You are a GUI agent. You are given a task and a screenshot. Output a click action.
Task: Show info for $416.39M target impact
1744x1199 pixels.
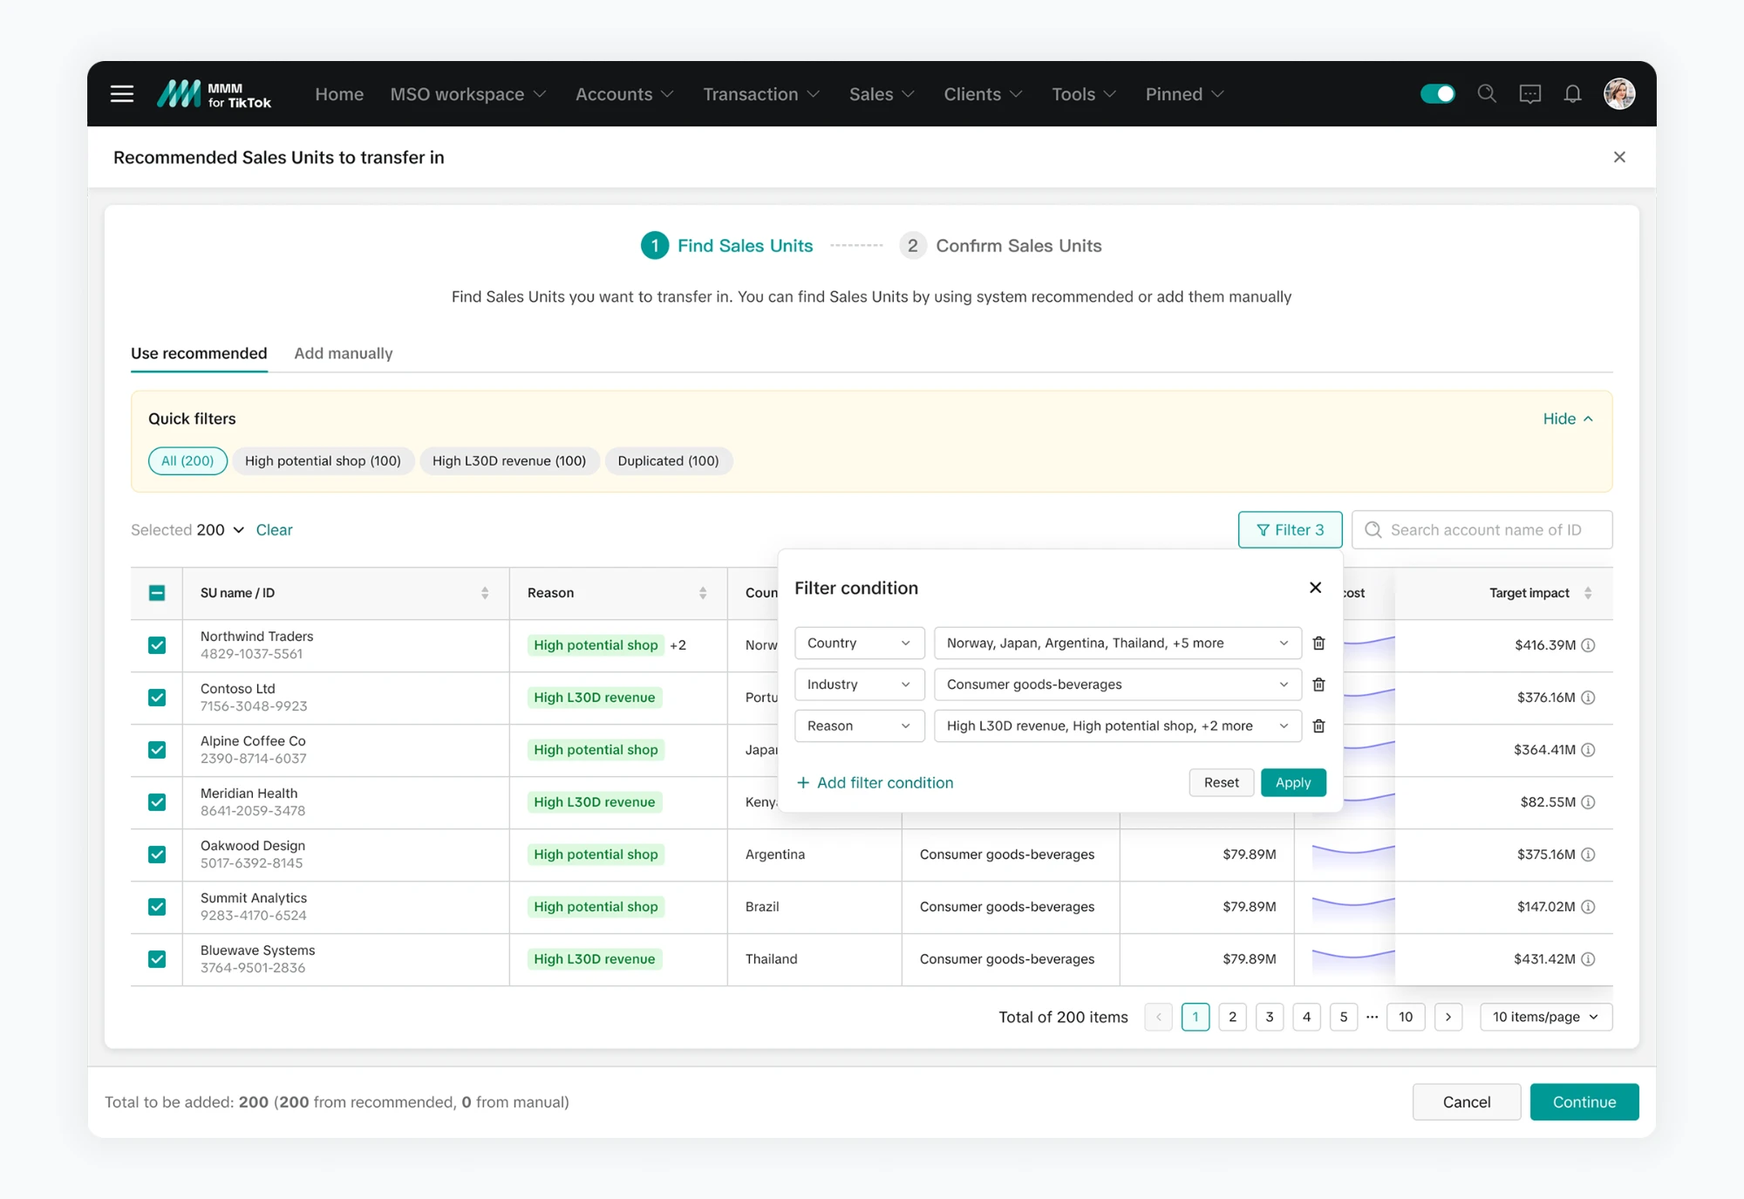[1588, 645]
